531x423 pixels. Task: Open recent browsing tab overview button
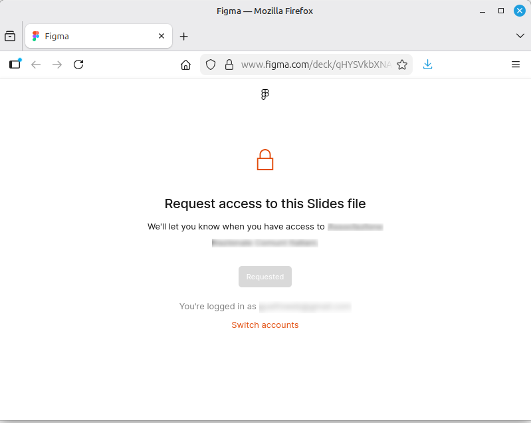click(x=10, y=36)
